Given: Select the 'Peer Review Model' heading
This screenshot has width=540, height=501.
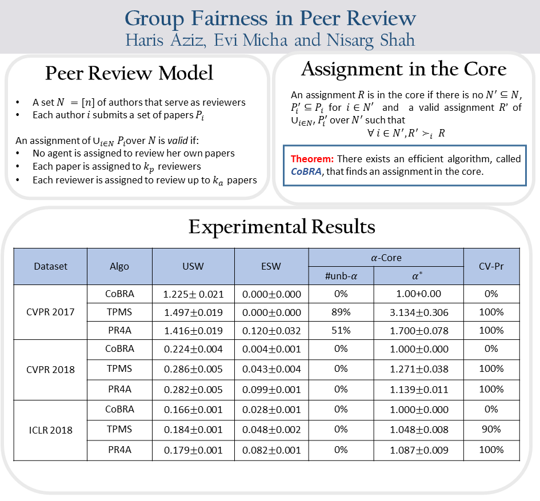Looking at the screenshot, I should click(129, 73).
